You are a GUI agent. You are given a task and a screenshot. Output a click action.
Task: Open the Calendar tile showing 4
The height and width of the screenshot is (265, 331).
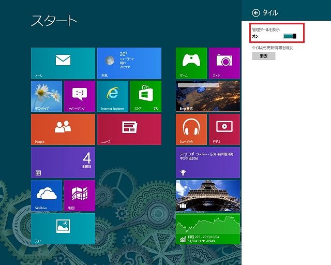(63, 163)
